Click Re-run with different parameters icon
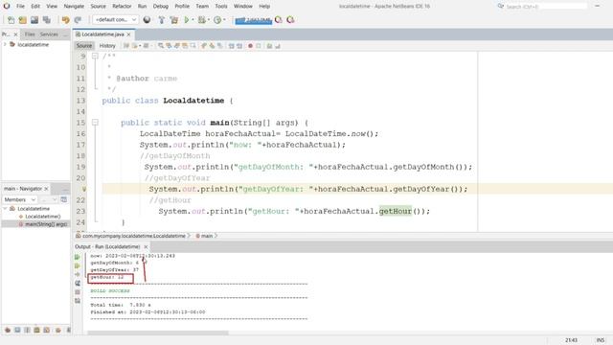The image size is (613, 345). click(78, 265)
